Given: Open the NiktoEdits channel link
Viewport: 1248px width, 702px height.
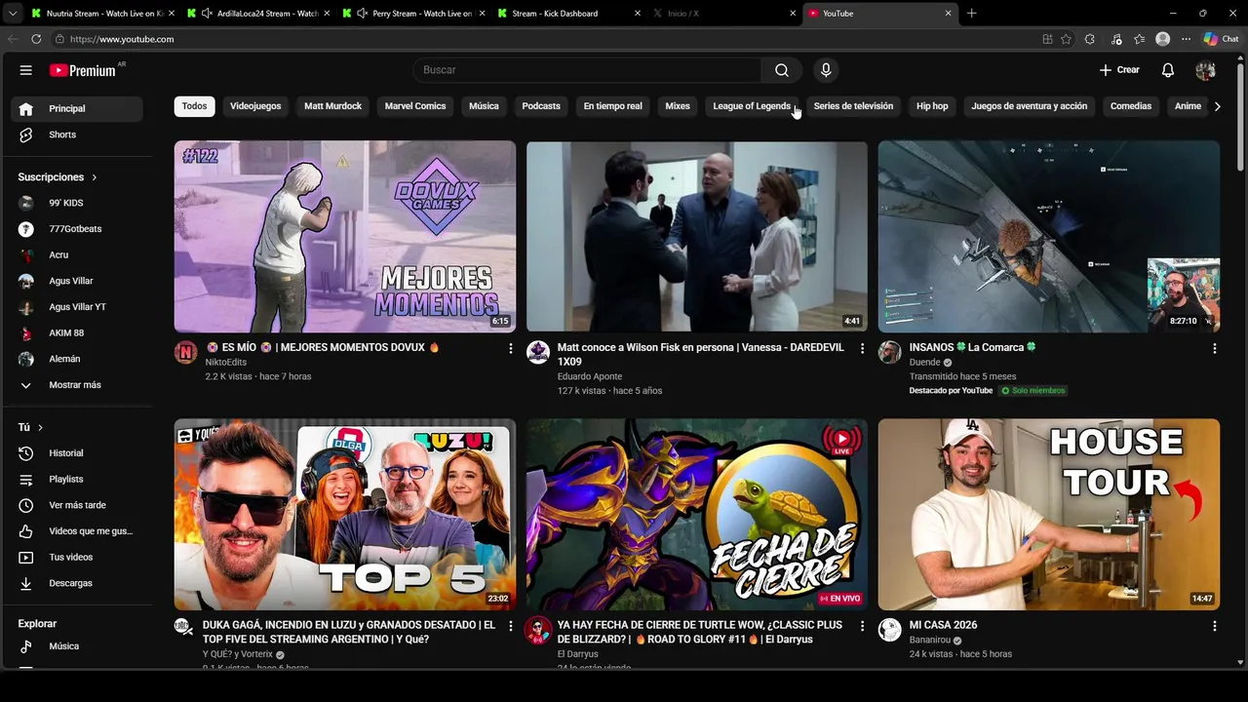Looking at the screenshot, I should pos(225,363).
